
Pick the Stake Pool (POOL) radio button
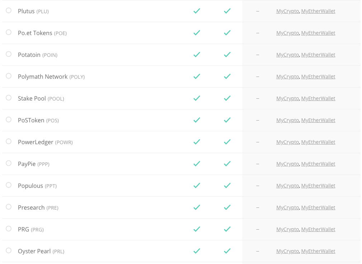(x=9, y=98)
